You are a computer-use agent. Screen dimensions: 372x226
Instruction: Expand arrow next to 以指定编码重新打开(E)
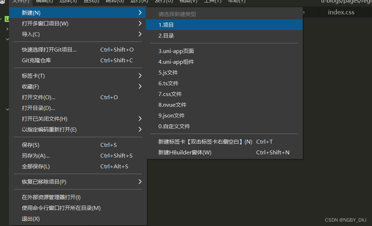140,129
